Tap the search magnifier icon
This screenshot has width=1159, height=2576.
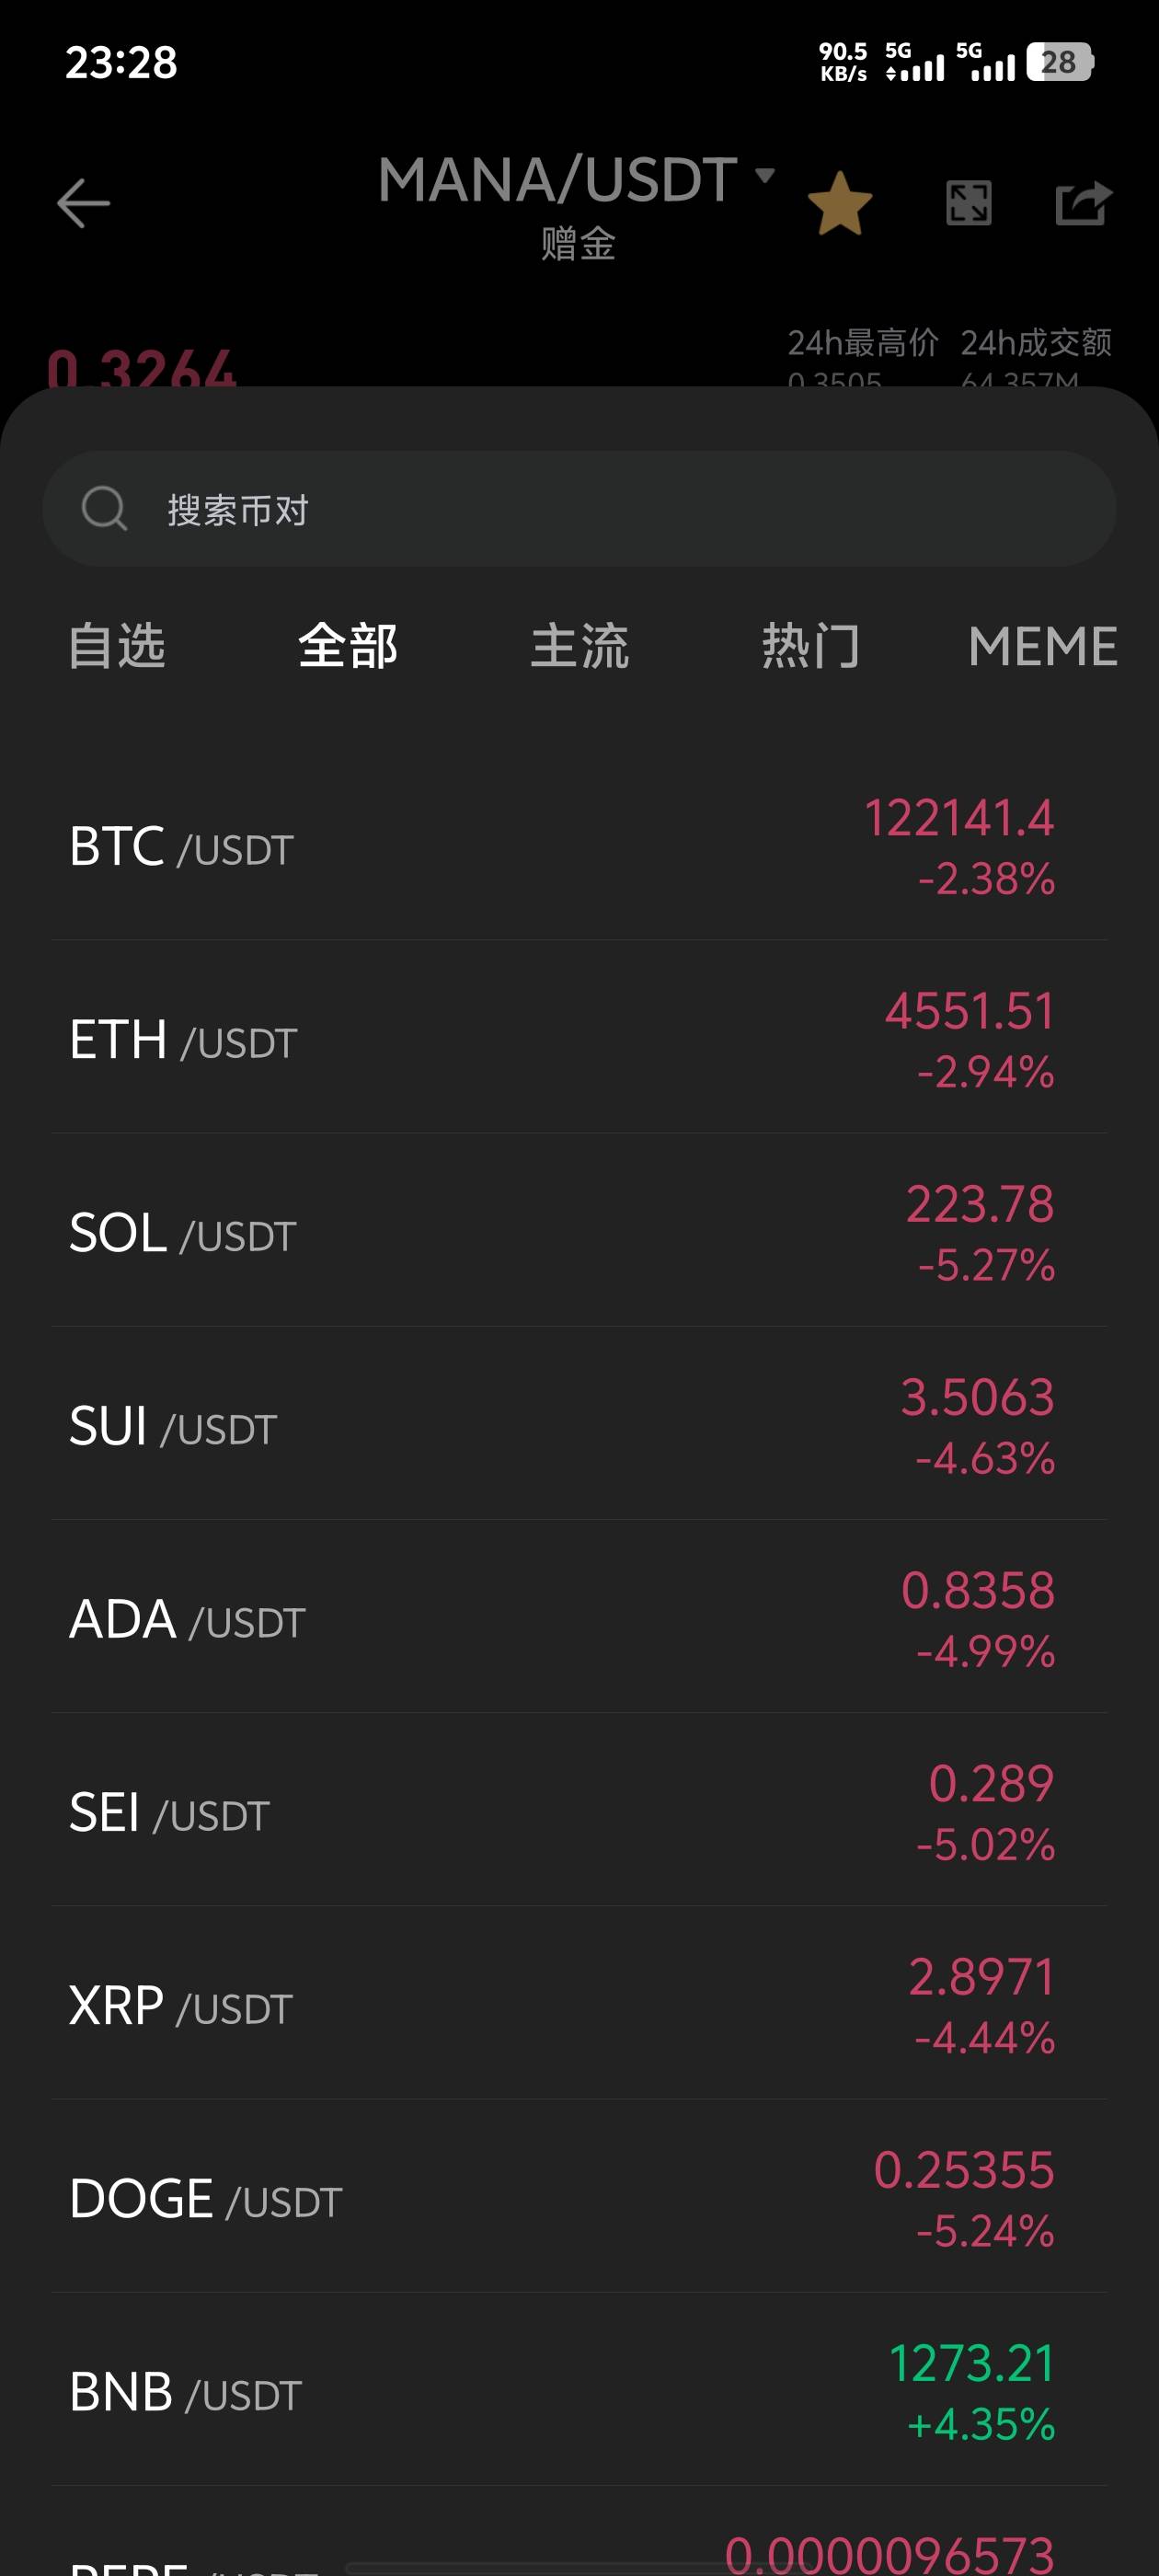coord(104,508)
